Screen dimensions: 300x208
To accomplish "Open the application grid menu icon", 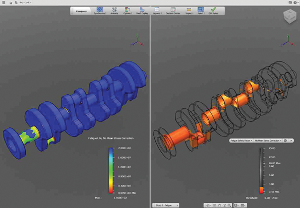I will point(4,3).
